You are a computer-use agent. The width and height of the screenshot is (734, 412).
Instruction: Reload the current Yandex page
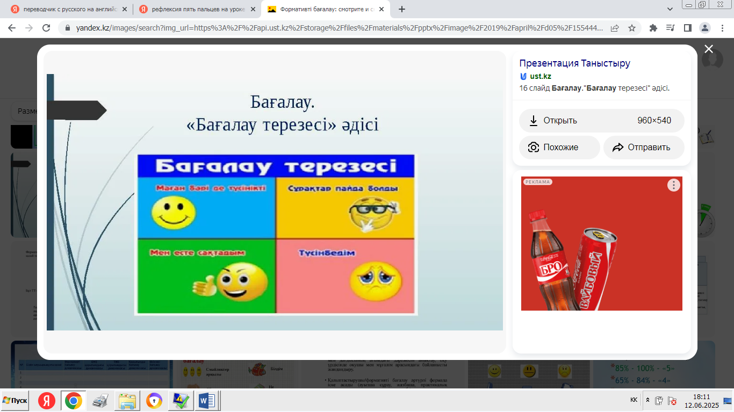(46, 28)
